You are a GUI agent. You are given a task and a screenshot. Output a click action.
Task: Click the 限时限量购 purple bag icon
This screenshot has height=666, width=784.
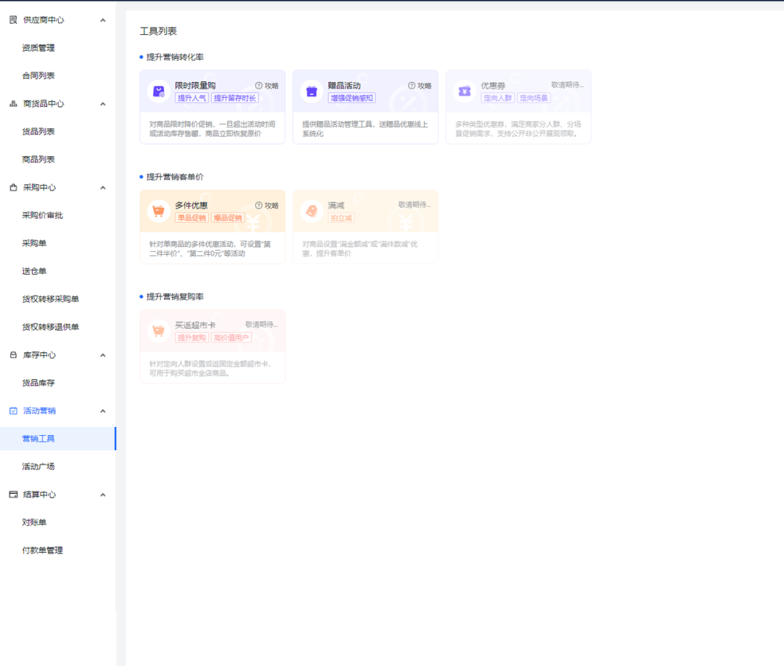[159, 92]
